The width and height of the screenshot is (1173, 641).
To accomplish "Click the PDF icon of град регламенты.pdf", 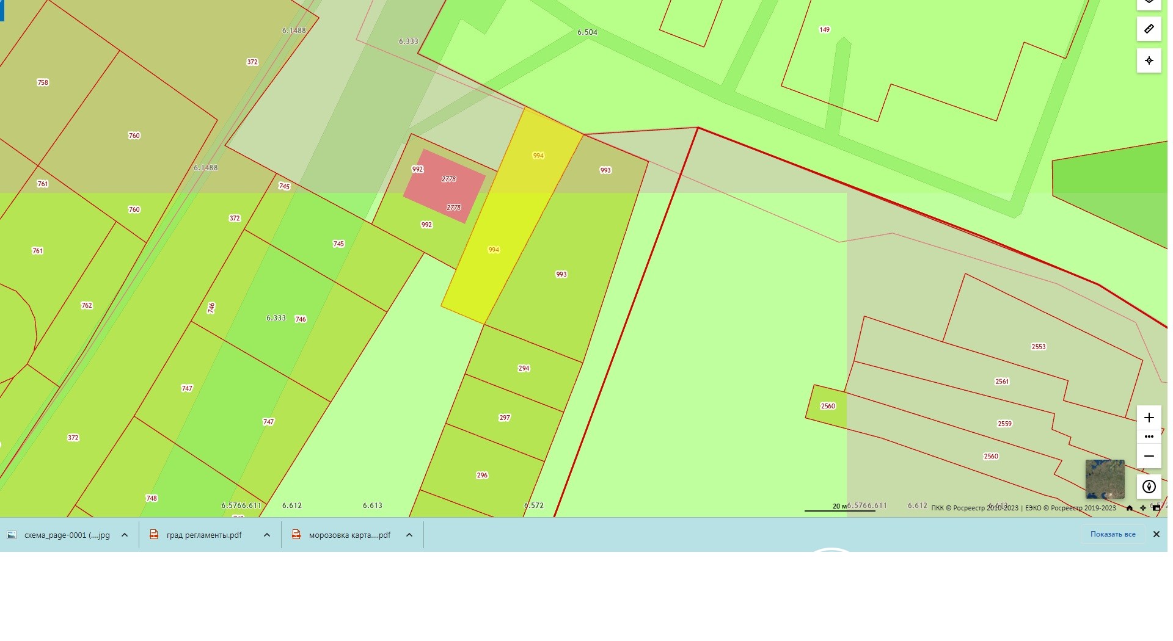I will tap(154, 535).
